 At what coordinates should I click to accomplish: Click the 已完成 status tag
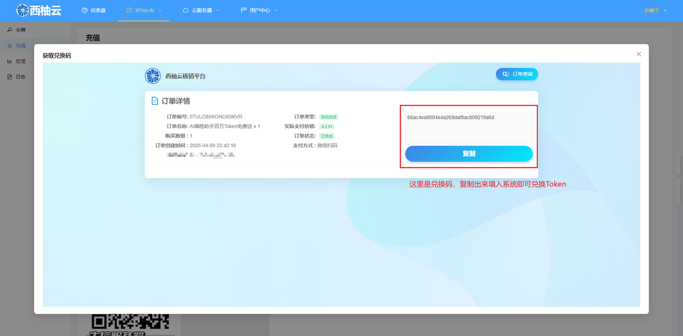[327, 136]
